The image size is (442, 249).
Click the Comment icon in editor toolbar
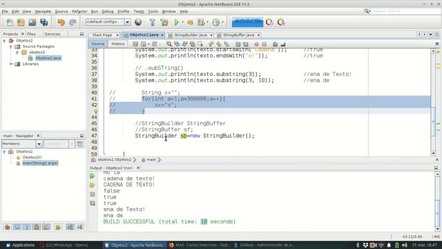click(275, 44)
